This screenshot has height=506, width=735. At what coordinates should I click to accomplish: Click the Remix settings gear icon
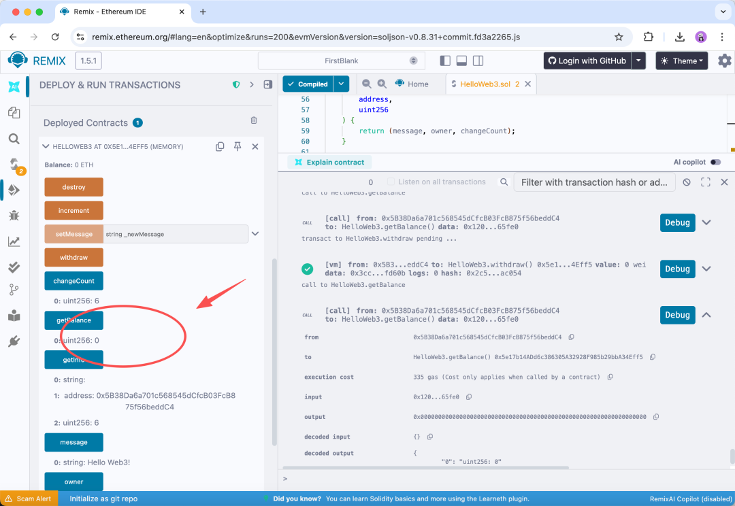[724, 61]
